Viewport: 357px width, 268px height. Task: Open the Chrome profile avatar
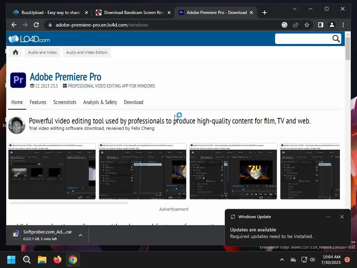coord(332,25)
